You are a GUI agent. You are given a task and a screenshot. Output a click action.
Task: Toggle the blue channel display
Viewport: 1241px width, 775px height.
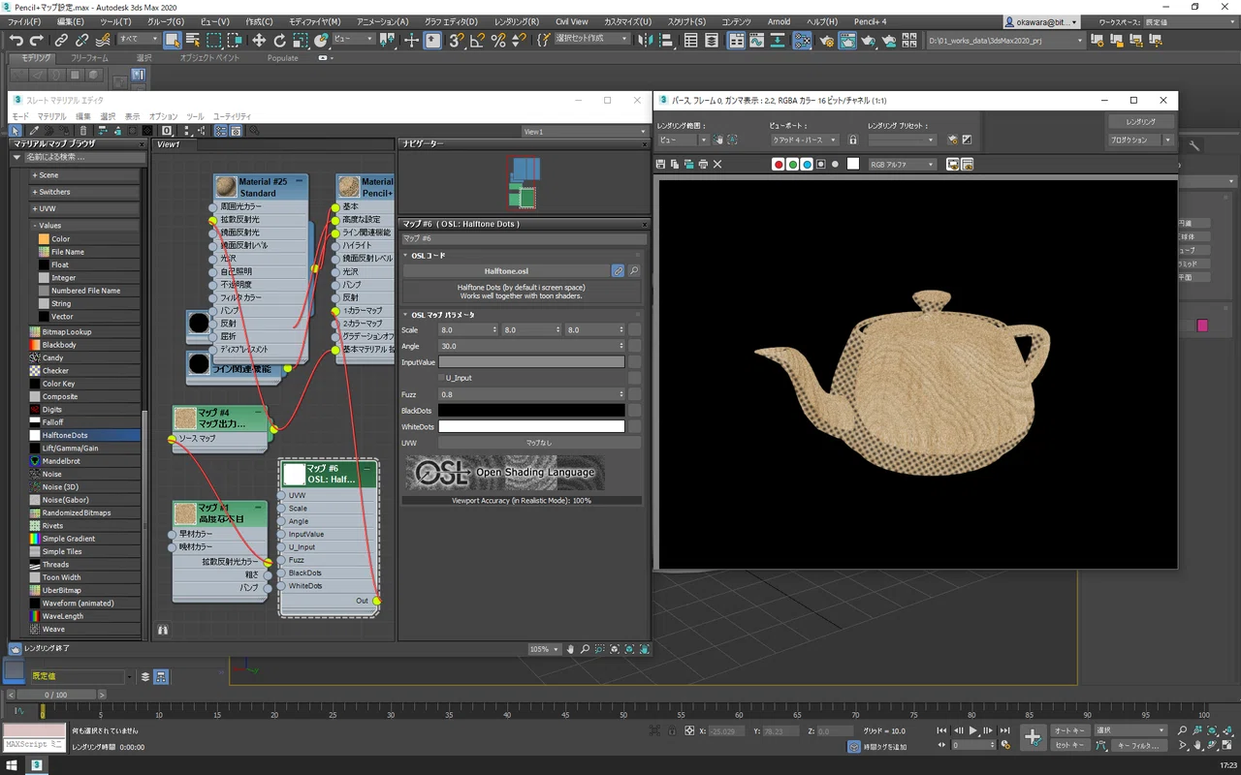pos(807,164)
